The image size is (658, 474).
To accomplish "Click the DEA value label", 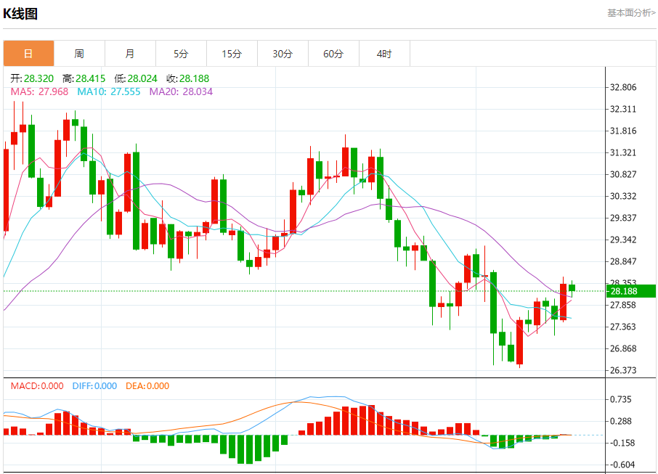I will click(x=147, y=386).
